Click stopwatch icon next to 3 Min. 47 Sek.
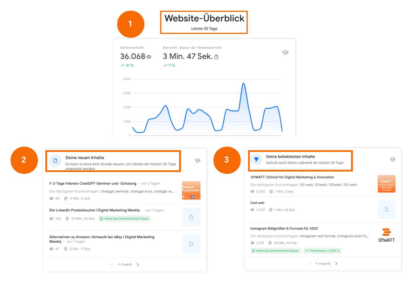 (216, 57)
